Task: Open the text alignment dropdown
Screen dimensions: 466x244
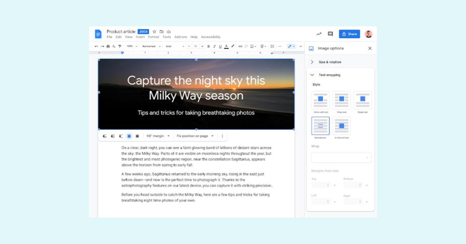Action: (x=264, y=46)
